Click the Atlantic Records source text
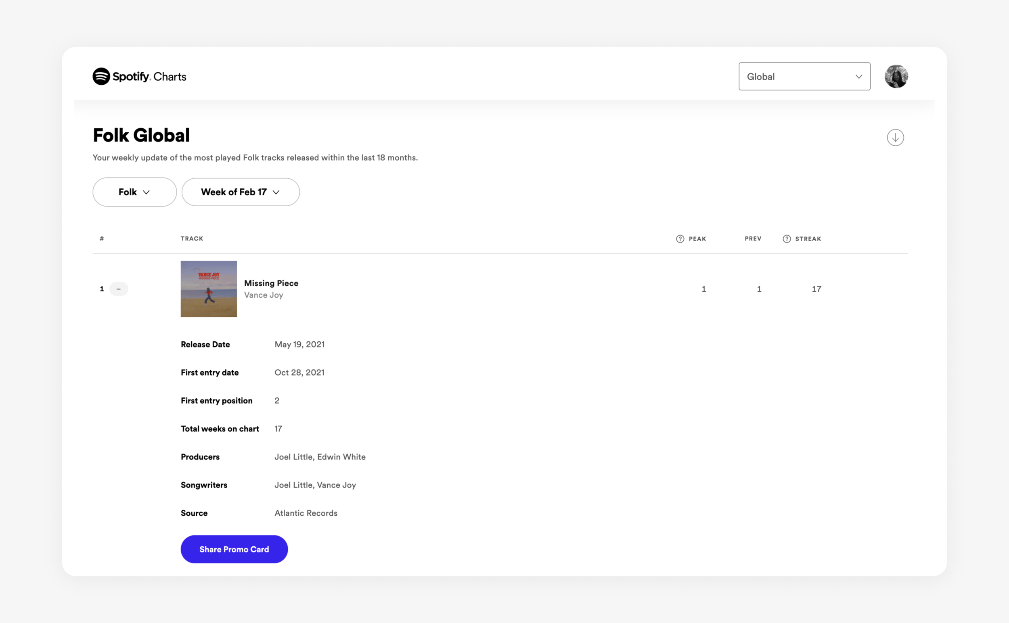Viewport: 1009px width, 623px height. (x=306, y=513)
